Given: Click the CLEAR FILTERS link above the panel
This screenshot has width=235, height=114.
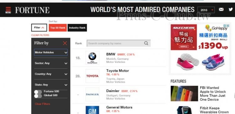Looking at the screenshot, I should (40, 35).
